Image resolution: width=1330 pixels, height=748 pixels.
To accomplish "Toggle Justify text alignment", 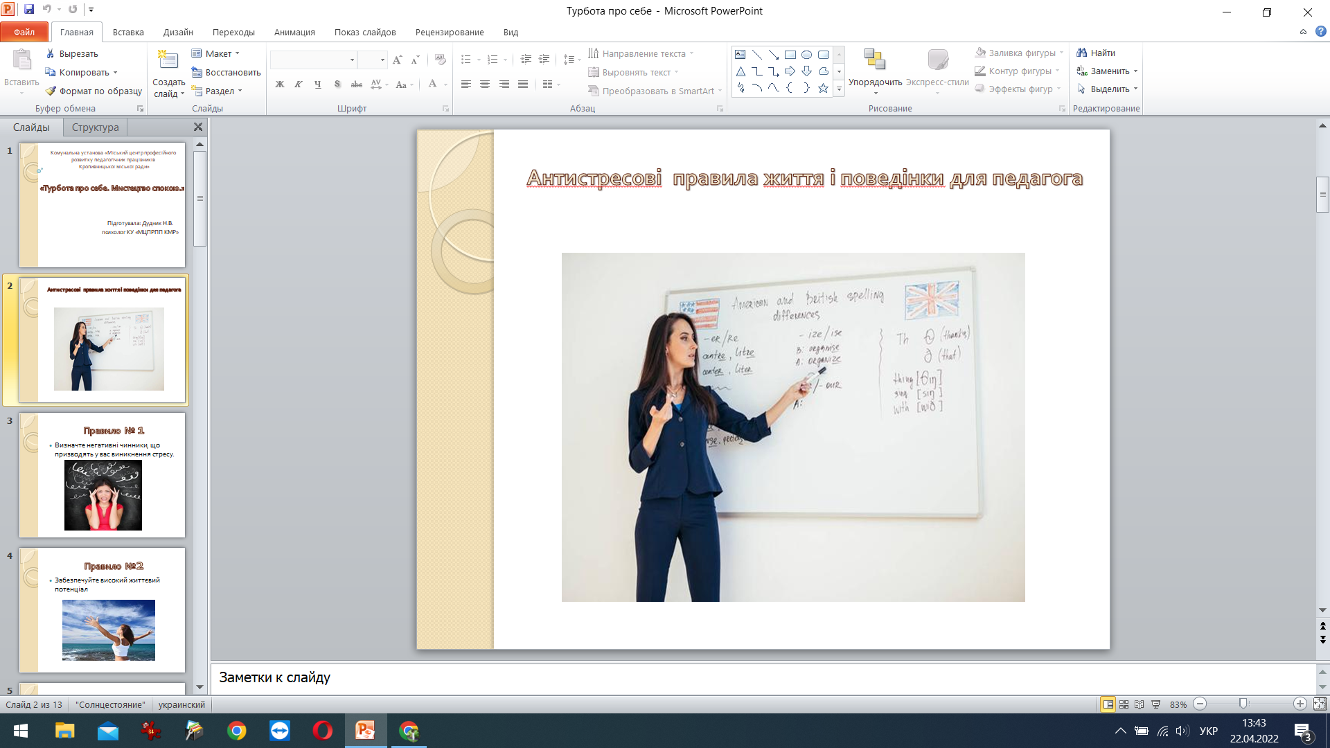I will coord(523,84).
